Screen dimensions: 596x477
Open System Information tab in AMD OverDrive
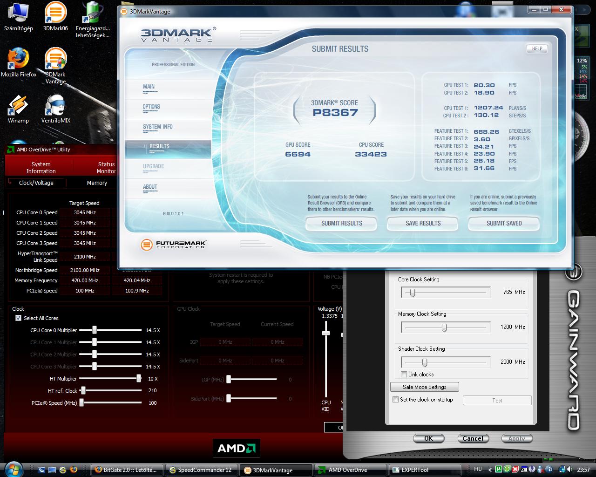tap(41, 168)
